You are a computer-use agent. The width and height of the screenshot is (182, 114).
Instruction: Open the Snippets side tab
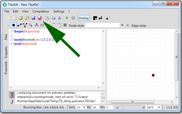coord(6,52)
